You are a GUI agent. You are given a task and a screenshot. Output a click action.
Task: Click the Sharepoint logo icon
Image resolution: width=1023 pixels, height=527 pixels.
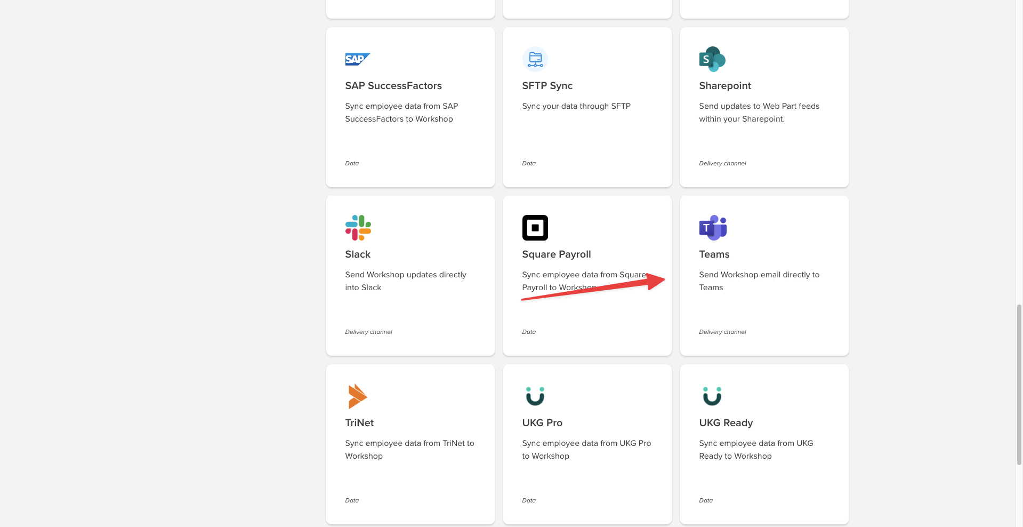[x=712, y=59]
